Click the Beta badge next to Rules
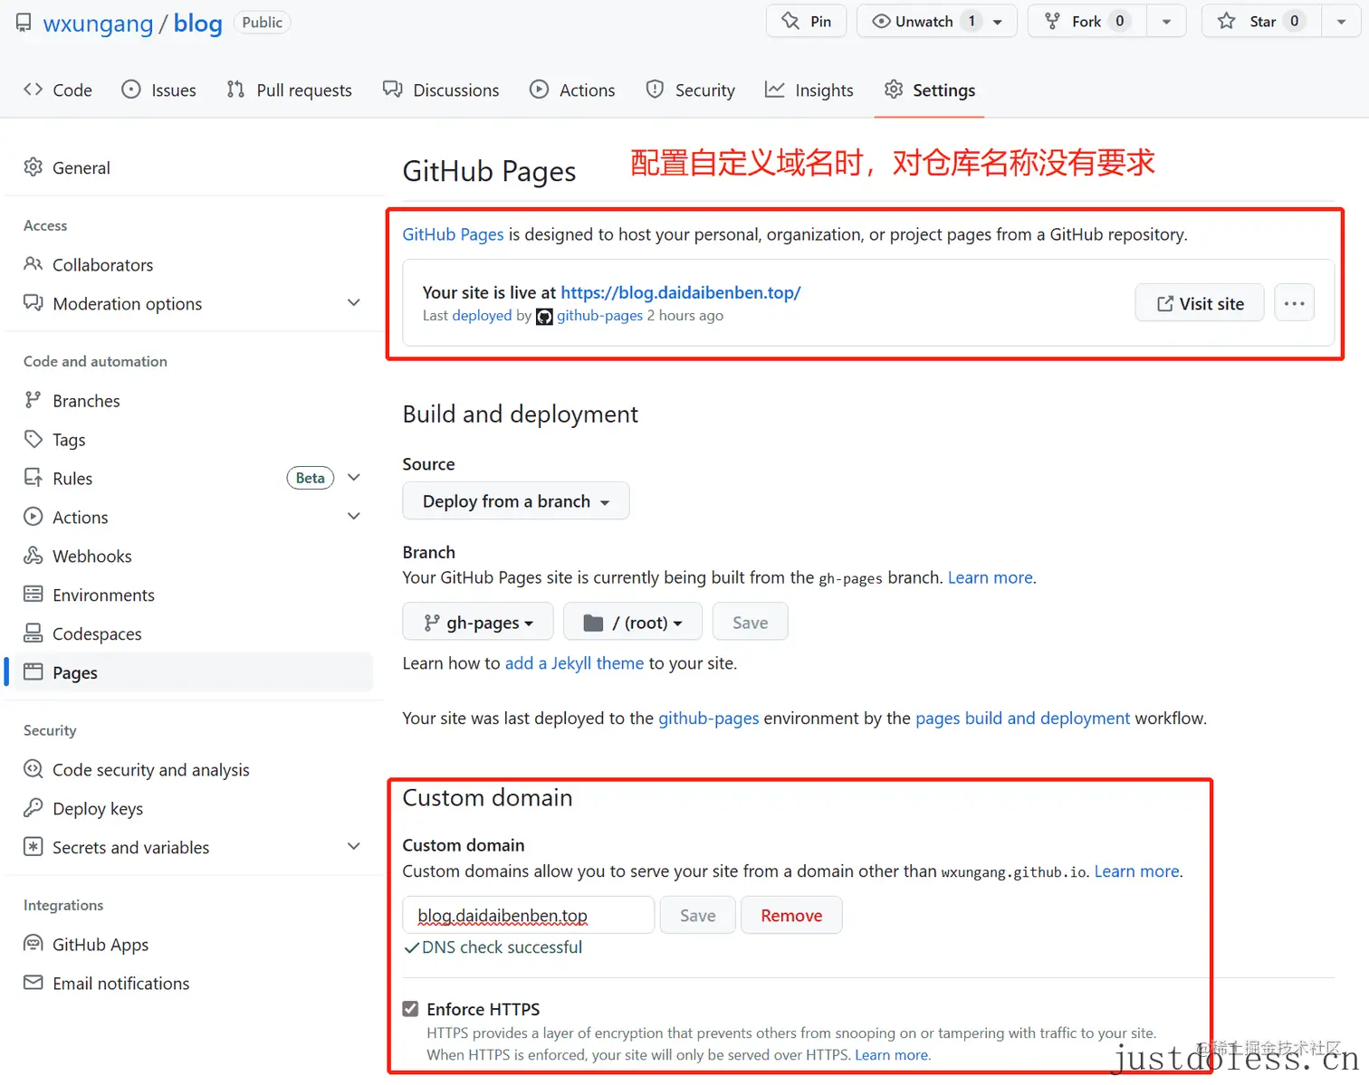Image resolution: width=1369 pixels, height=1085 pixels. point(311,477)
